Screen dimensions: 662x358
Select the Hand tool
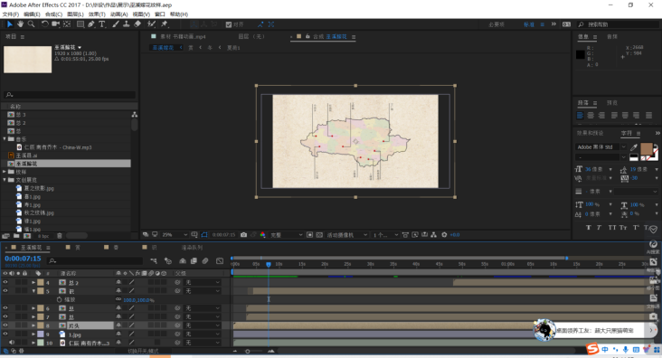click(x=20, y=24)
